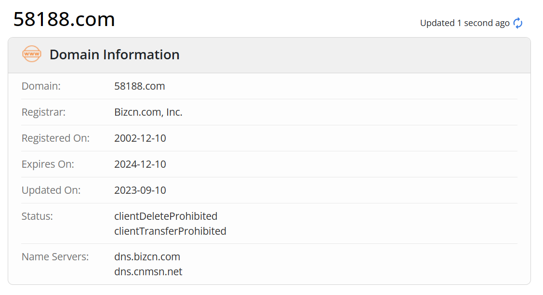Click the orange www globe icon
The image size is (543, 295).
[x=31, y=54]
